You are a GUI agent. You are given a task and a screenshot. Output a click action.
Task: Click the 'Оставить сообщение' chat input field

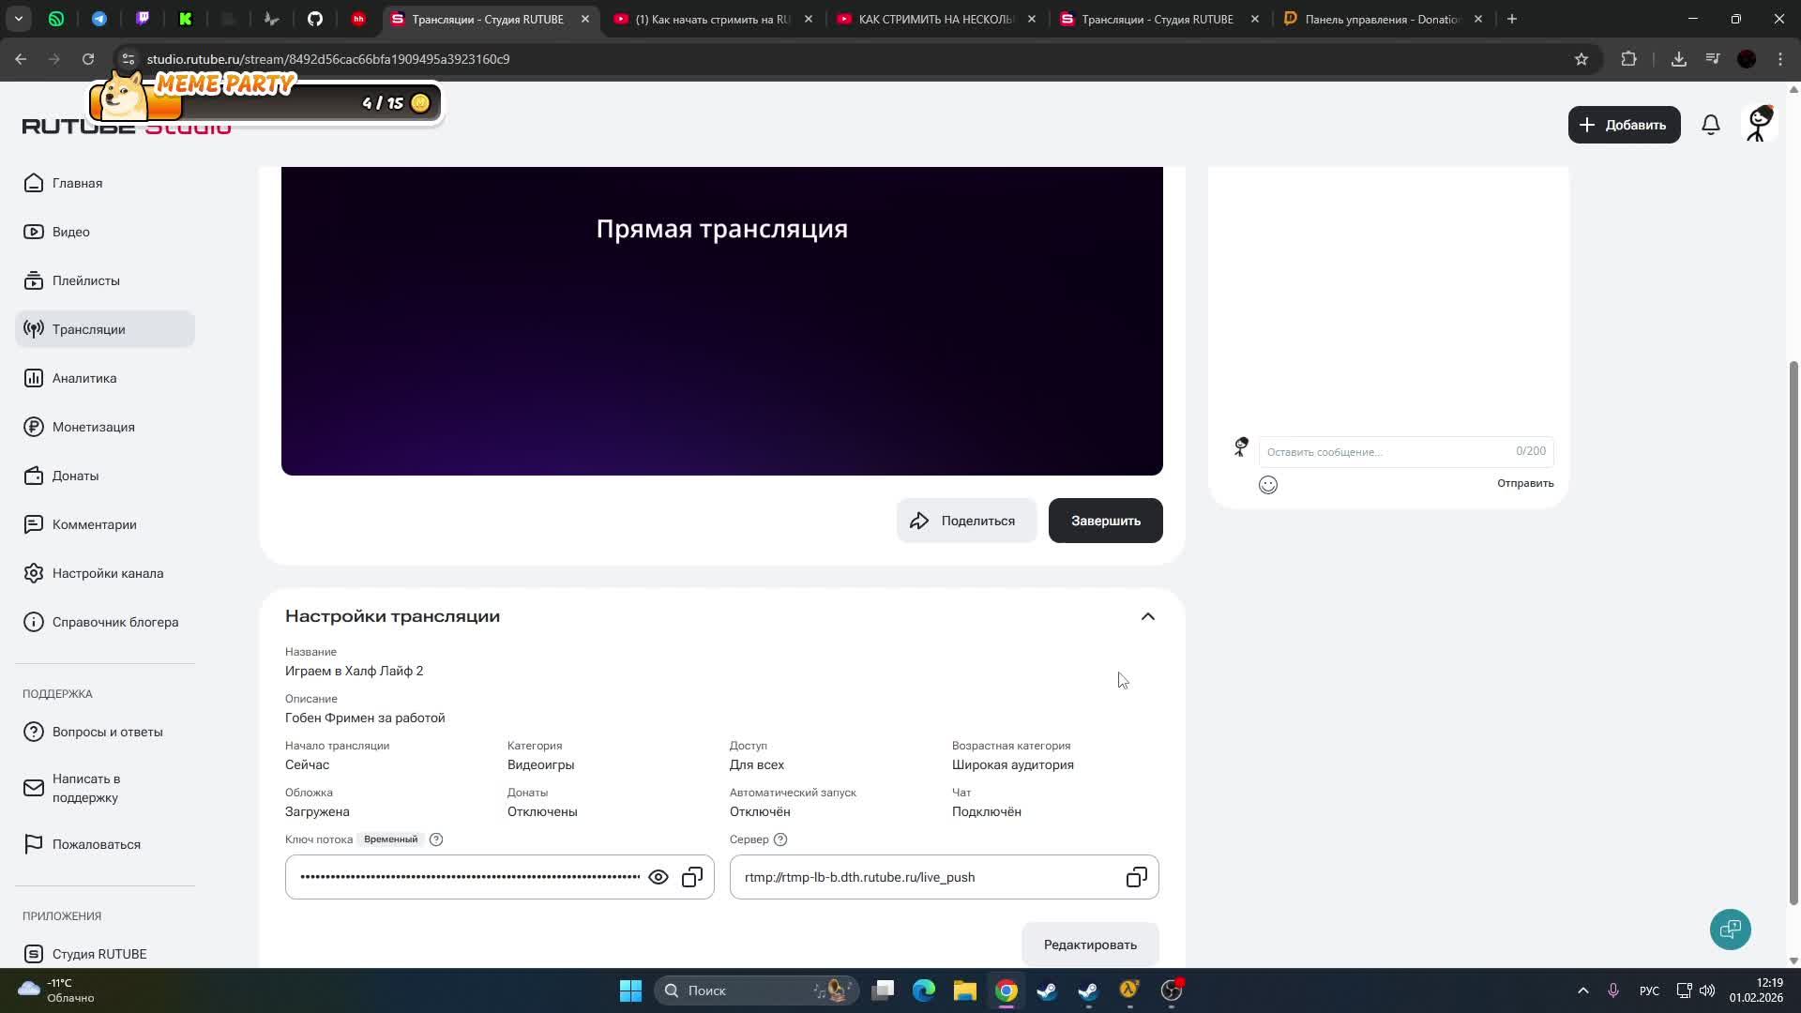coord(1360,451)
